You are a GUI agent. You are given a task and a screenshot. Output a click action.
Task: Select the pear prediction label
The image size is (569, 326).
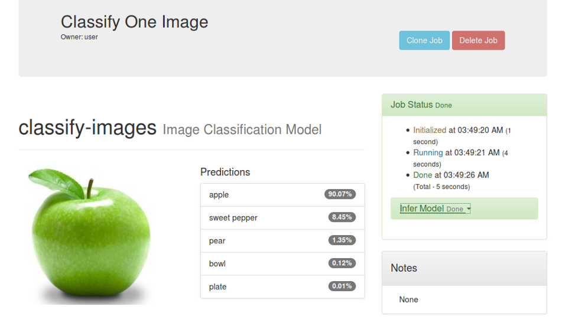point(217,241)
